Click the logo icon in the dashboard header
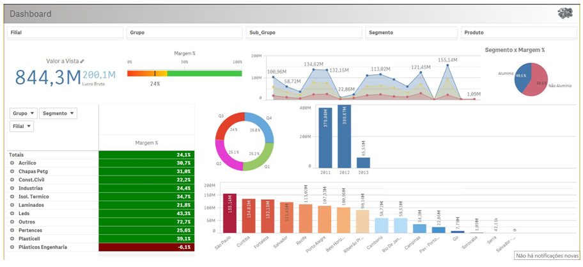The width and height of the screenshot is (583, 267). [x=564, y=13]
